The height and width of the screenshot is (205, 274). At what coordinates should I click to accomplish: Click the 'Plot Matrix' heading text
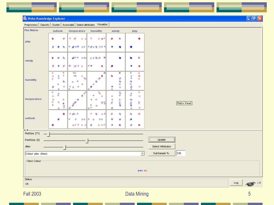(x=31, y=30)
